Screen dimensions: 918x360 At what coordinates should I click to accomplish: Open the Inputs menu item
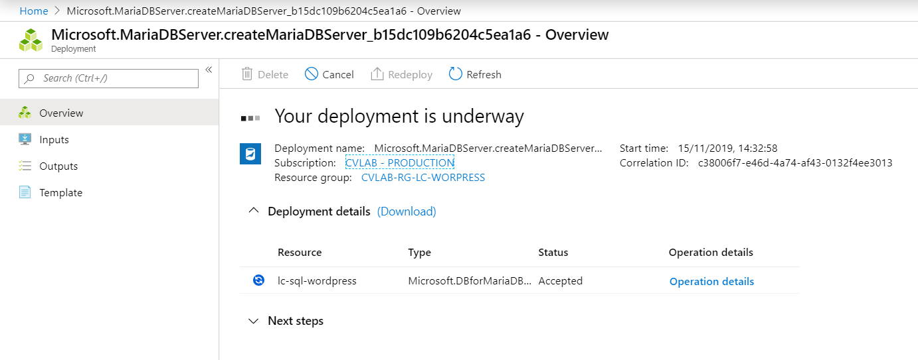[109, 139]
